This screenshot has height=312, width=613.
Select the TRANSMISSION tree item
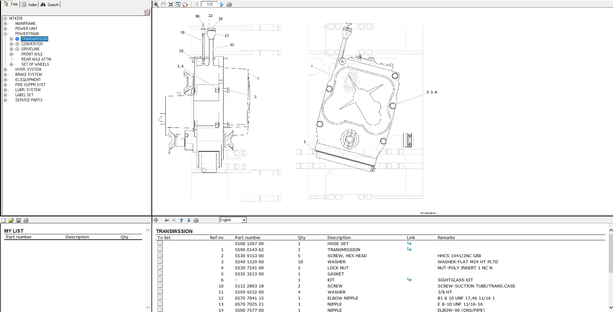click(x=34, y=39)
